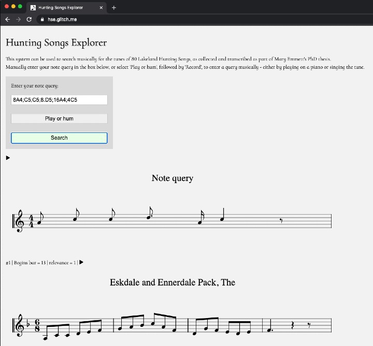Click the 4/4 time signature in query staff

coord(31,221)
